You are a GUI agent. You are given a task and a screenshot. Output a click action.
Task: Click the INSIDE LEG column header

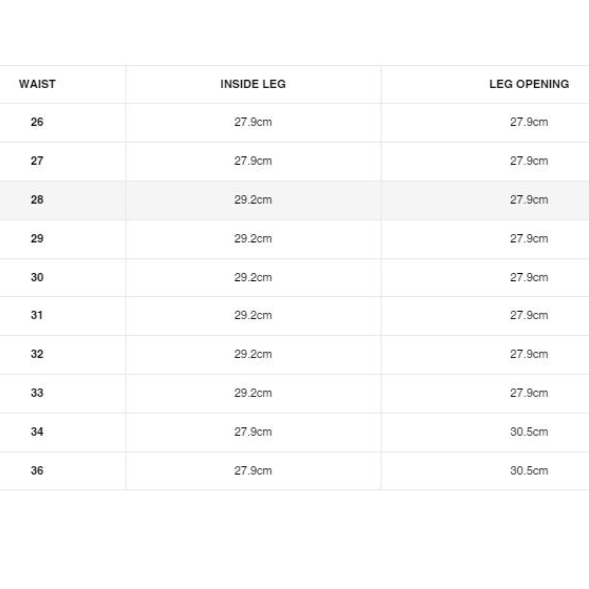tap(253, 84)
